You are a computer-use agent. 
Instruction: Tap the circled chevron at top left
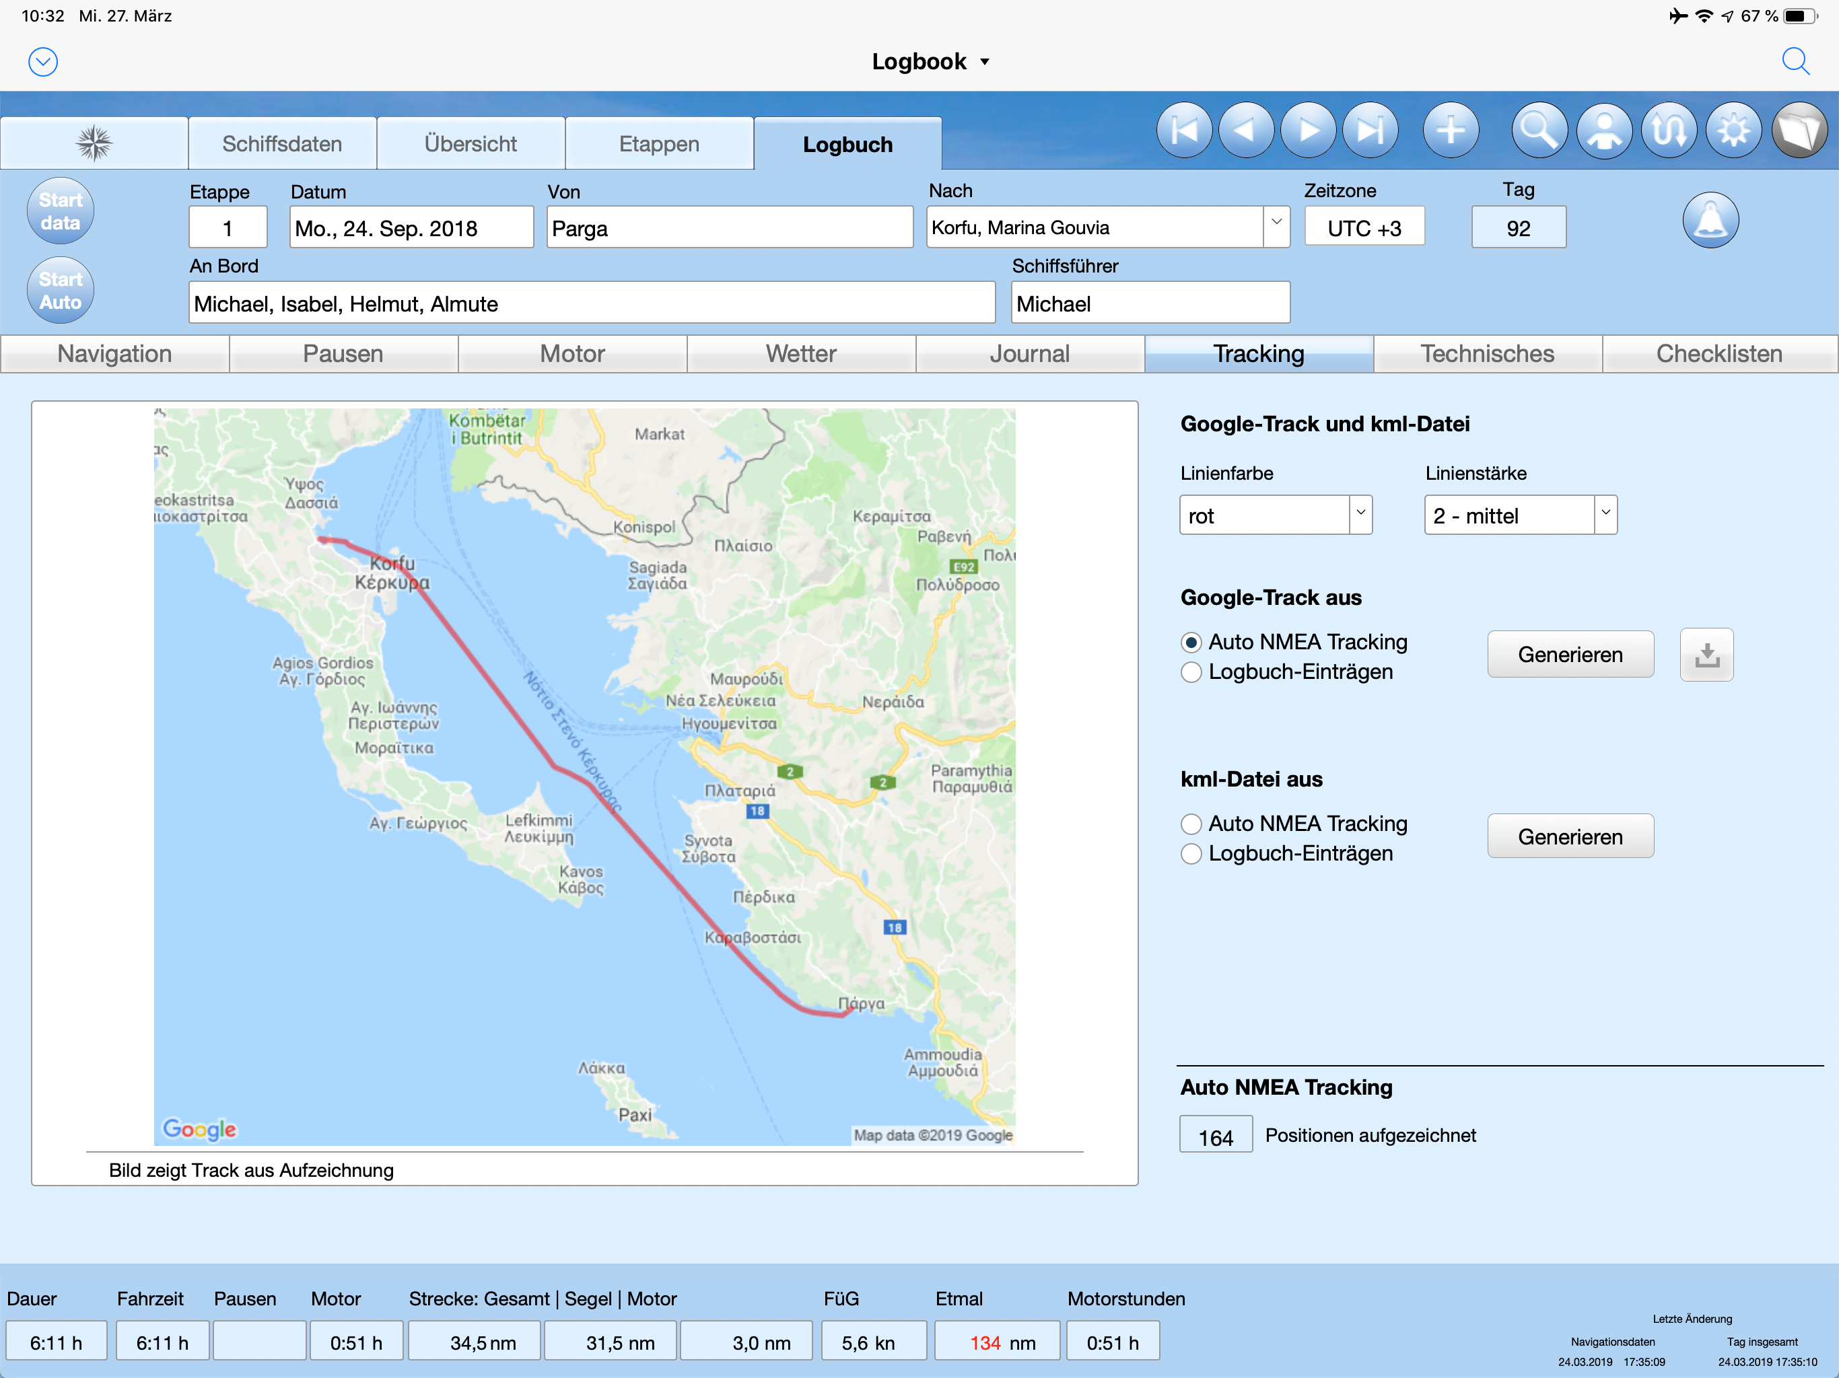click(x=43, y=61)
